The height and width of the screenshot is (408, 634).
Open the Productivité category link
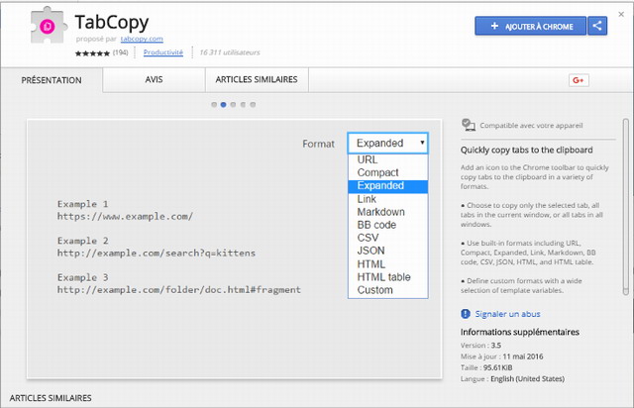(163, 52)
